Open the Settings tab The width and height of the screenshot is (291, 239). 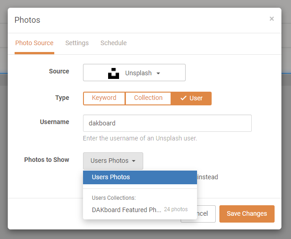click(x=77, y=43)
